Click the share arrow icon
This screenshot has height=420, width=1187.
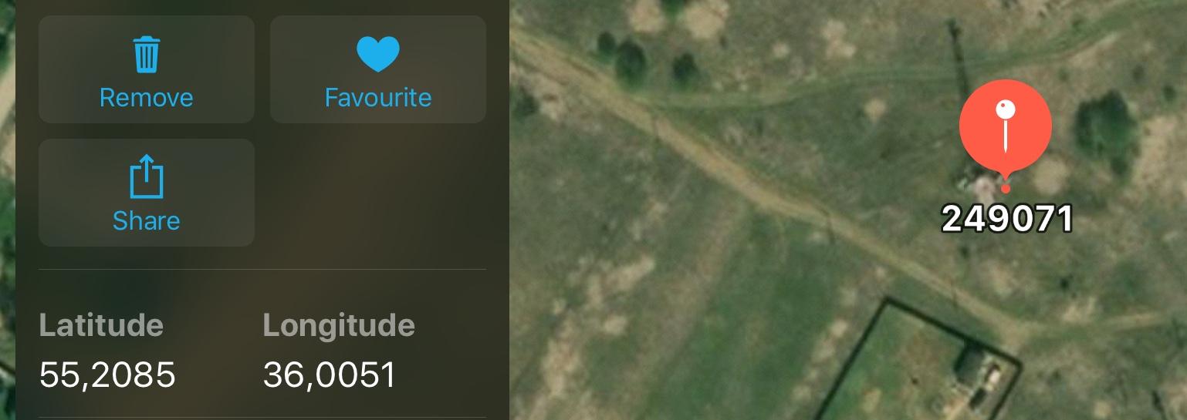click(146, 176)
